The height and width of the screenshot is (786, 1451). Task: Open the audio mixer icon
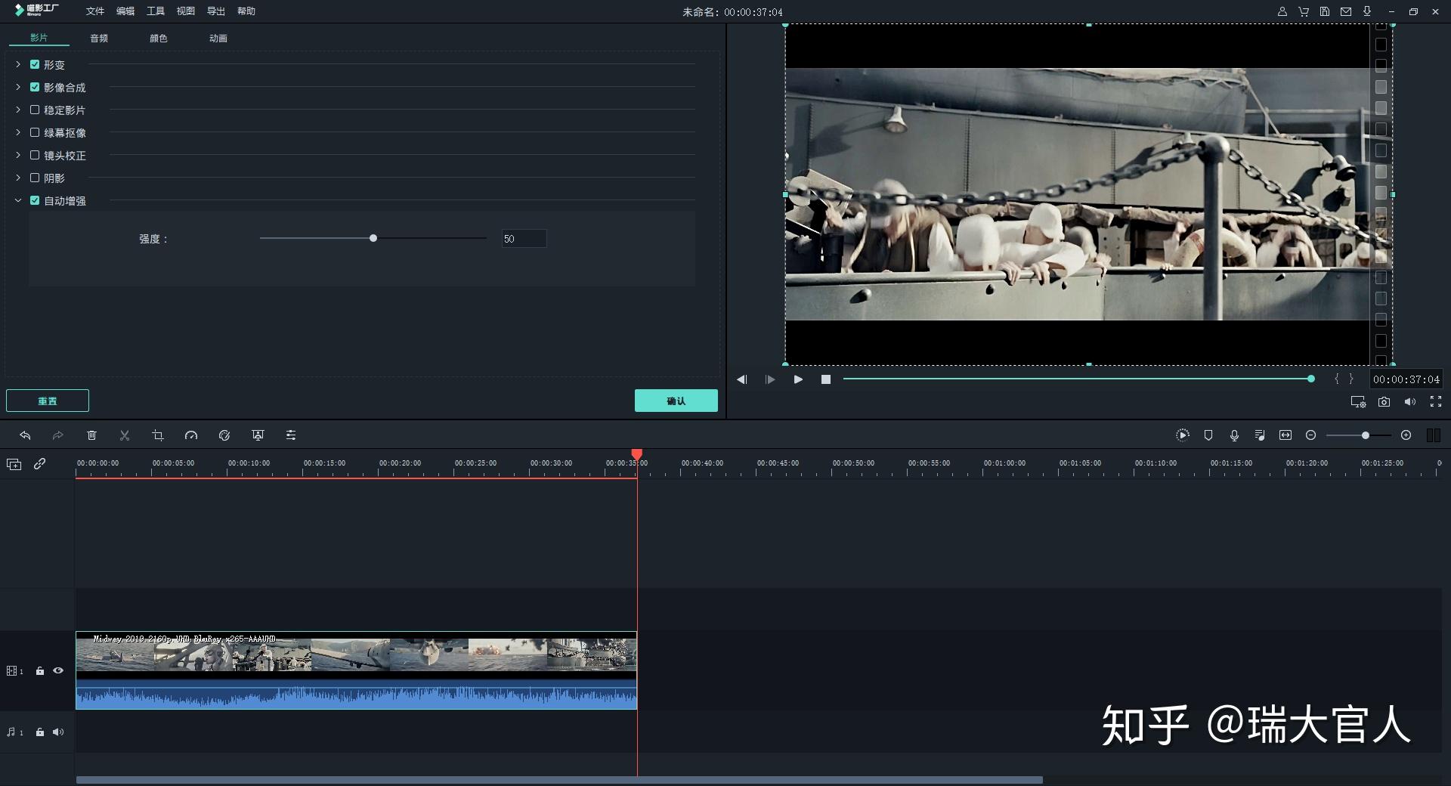click(1260, 435)
